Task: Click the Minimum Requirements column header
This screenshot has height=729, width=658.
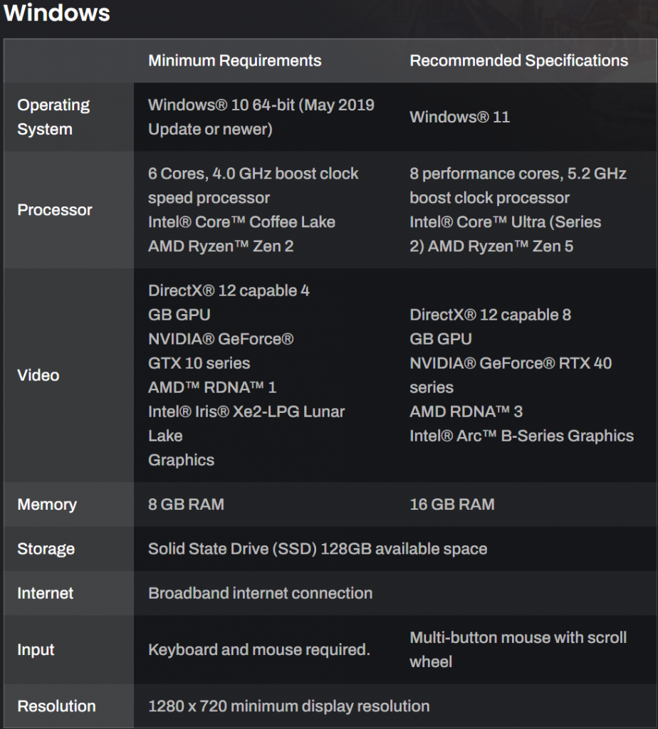Action: 234,61
